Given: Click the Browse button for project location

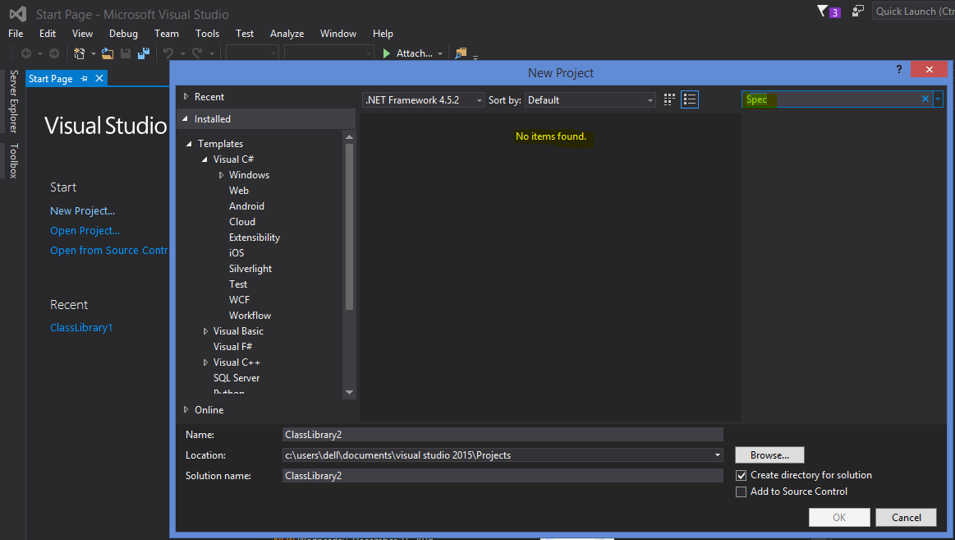Looking at the screenshot, I should point(769,455).
